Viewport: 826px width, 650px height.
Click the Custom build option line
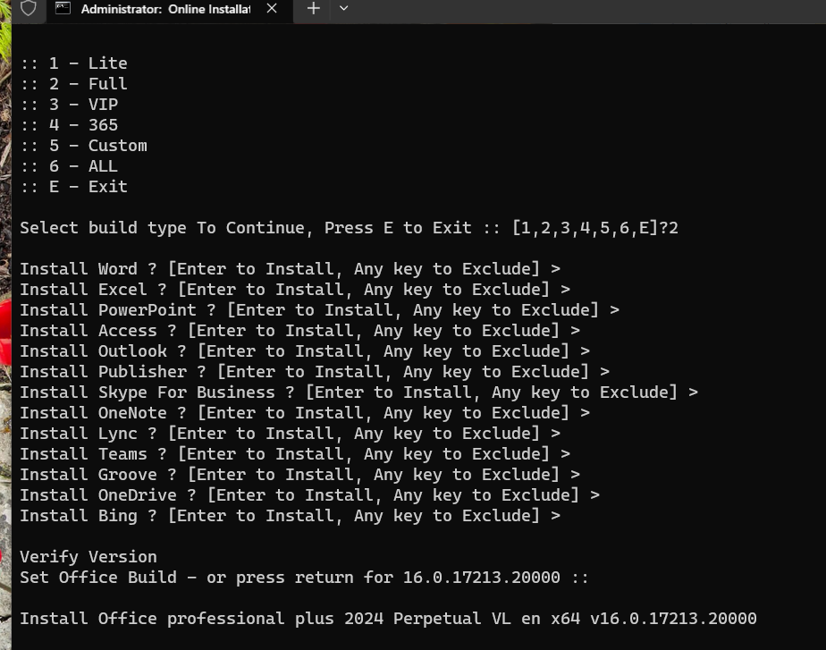84,146
